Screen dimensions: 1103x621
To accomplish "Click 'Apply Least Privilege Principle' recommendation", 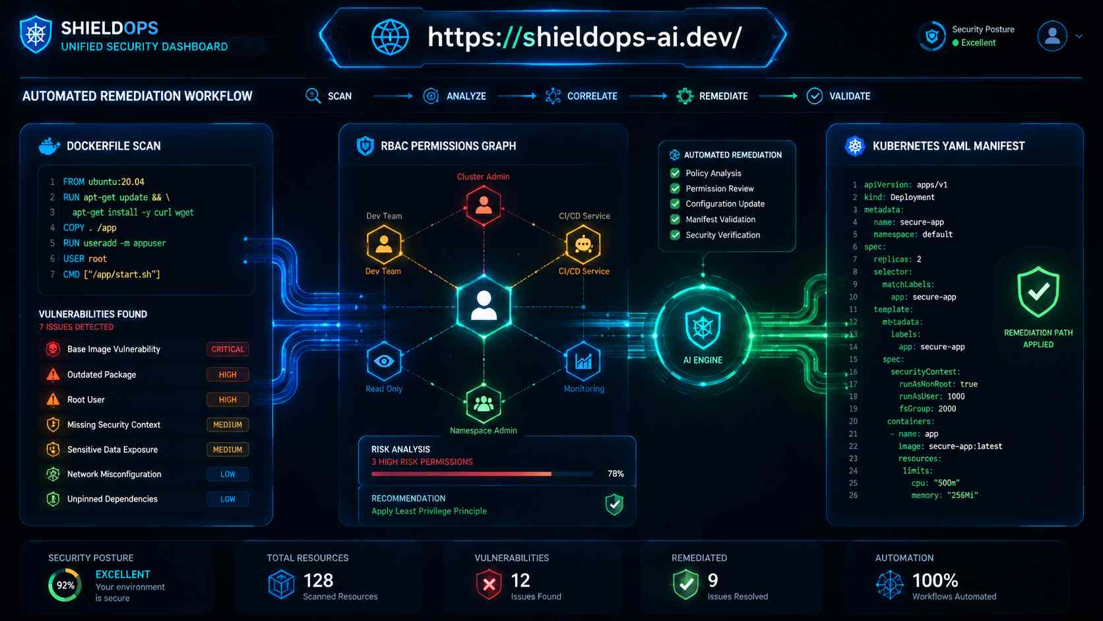I will (429, 511).
